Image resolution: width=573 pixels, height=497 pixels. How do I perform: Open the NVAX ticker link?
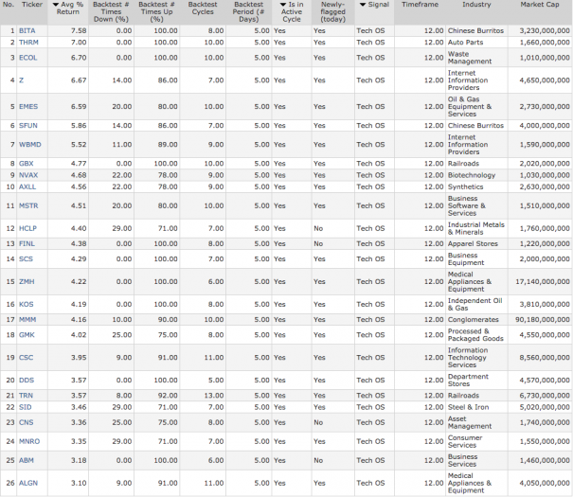tap(28, 175)
